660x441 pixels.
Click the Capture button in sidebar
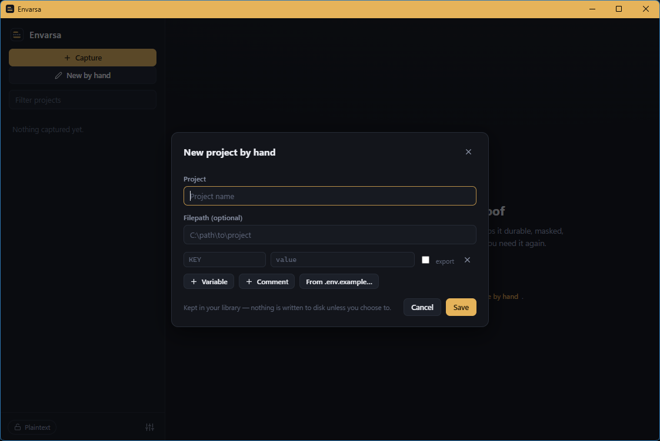tap(82, 58)
